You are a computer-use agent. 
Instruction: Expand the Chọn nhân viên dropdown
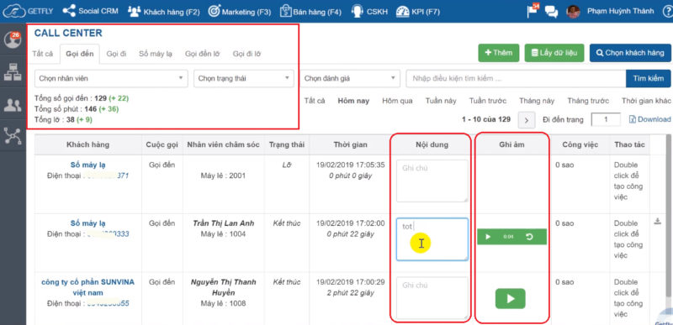tap(111, 79)
